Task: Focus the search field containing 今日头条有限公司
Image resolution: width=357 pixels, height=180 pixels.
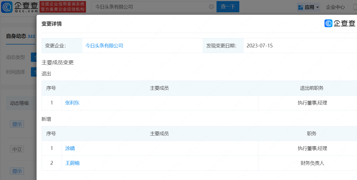Action: (x=150, y=7)
